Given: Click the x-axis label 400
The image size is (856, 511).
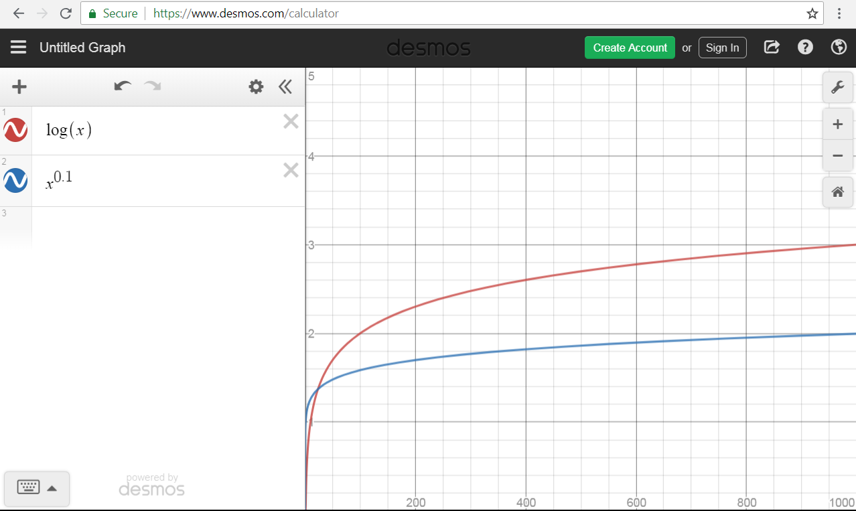Looking at the screenshot, I should (x=526, y=503).
